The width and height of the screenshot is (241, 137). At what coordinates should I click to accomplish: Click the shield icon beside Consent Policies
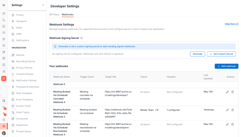tap(13, 74)
